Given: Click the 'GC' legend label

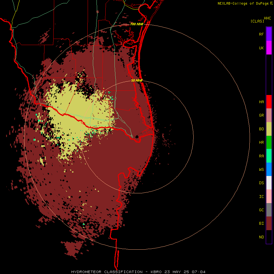Looking at the screenshot, I should pyautogui.click(x=261, y=210).
